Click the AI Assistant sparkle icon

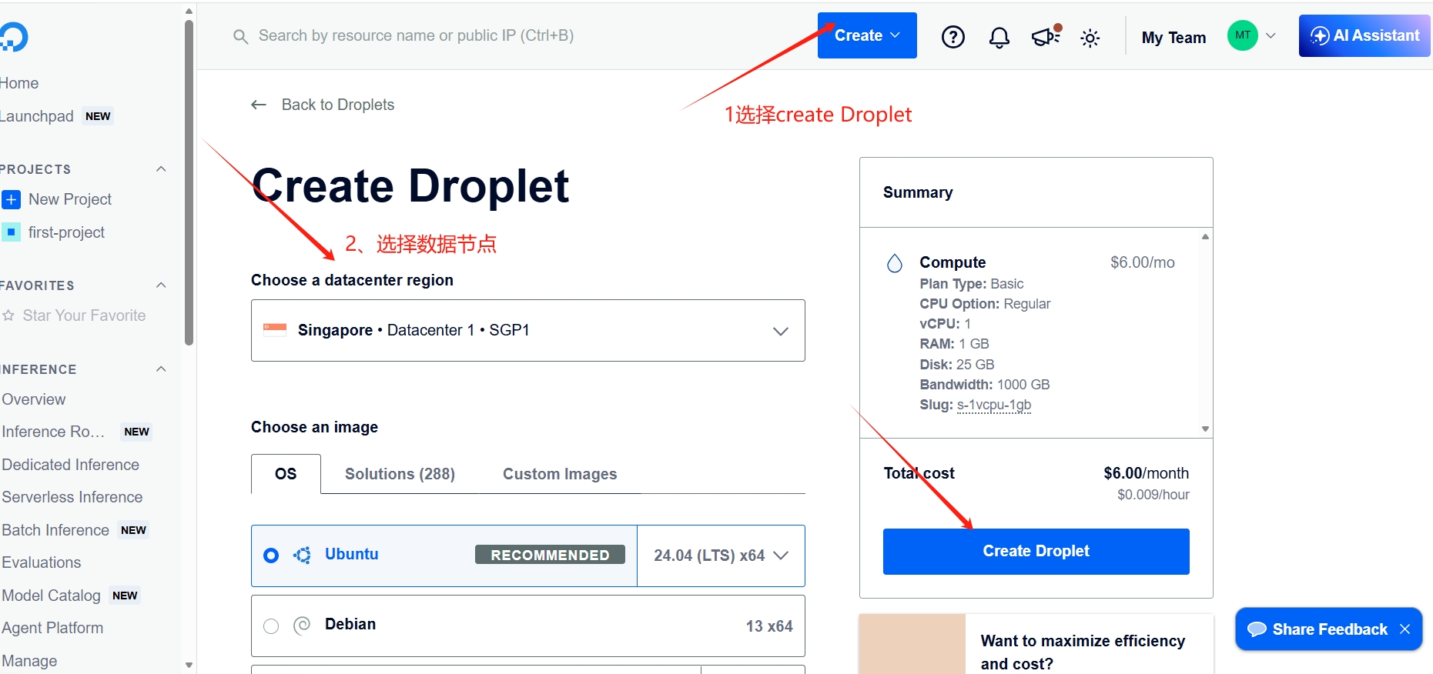pos(1320,36)
